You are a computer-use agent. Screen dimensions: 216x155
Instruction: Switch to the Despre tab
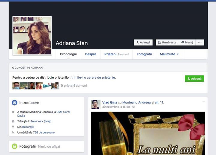(91, 54)
